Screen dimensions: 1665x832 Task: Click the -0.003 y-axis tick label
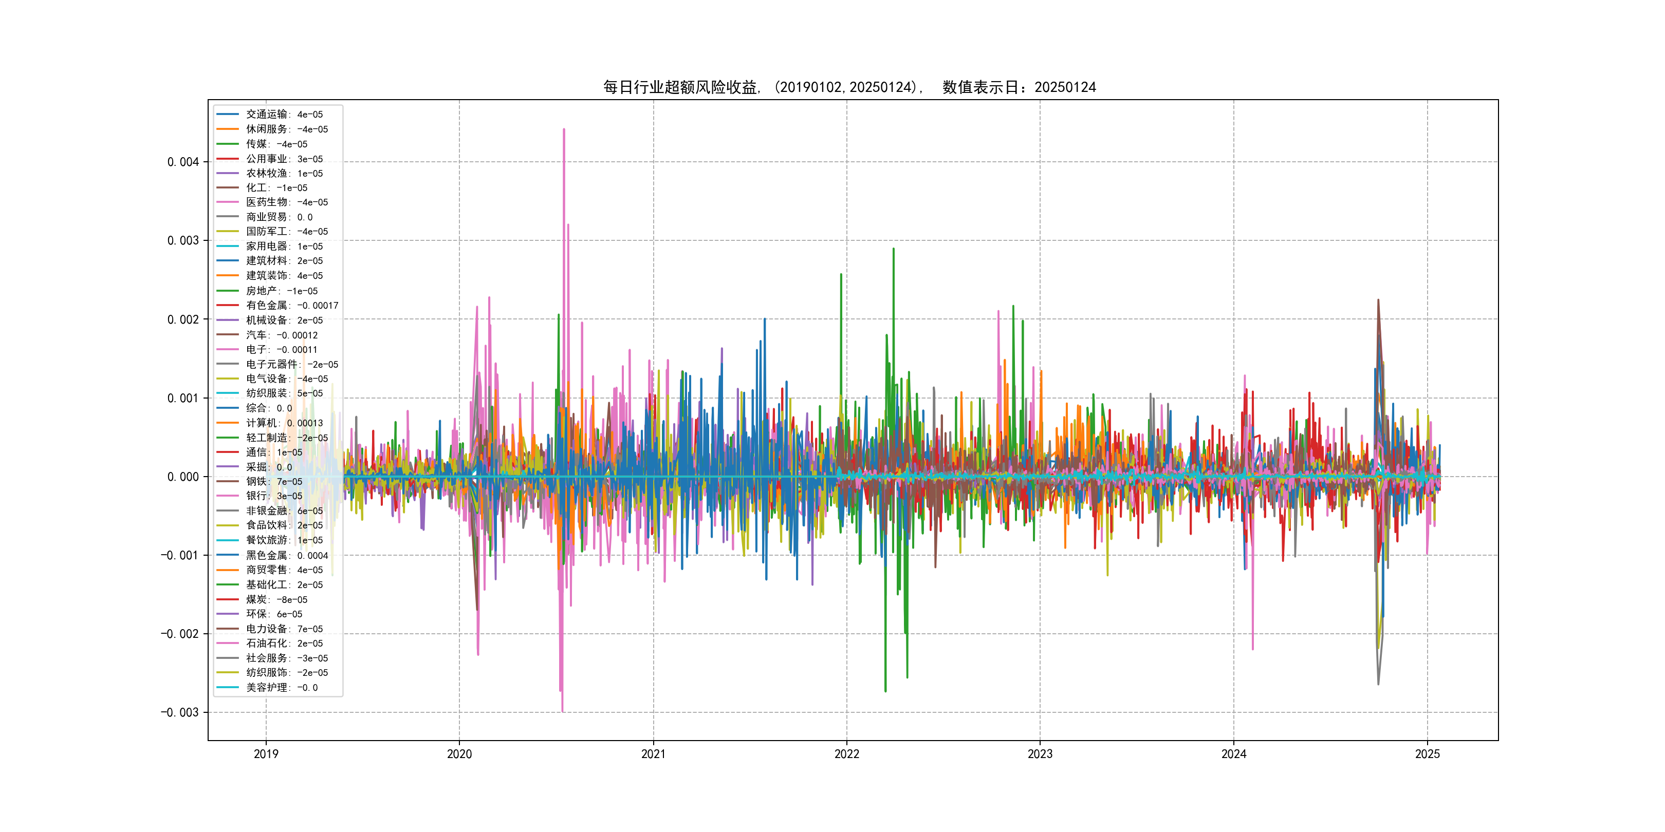tap(180, 712)
